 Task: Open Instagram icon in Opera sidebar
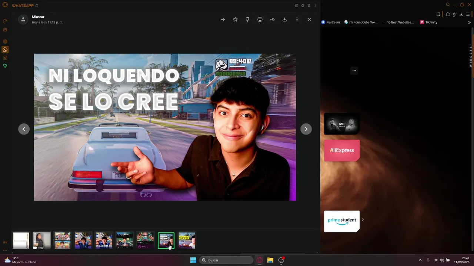tap(5, 58)
